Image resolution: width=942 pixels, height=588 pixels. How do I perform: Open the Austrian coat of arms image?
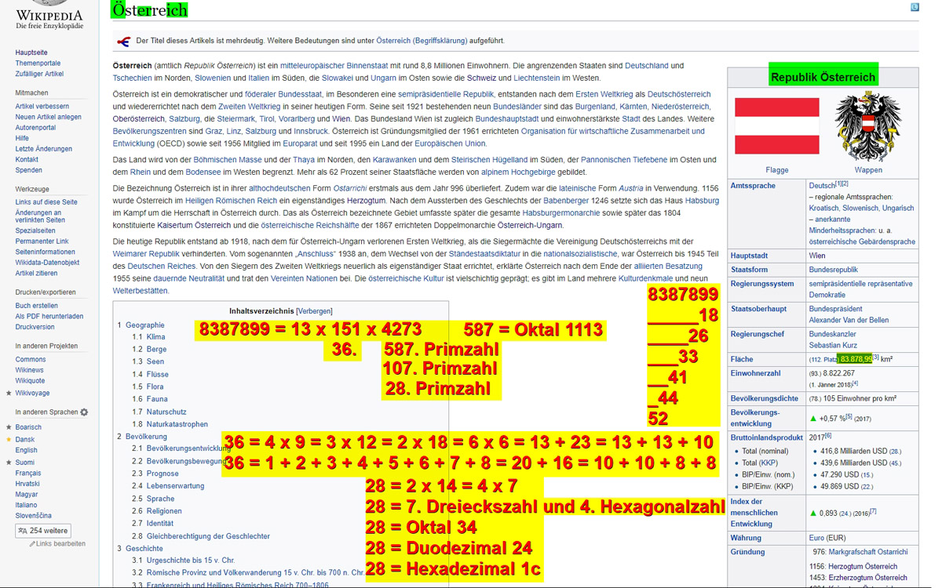tap(867, 127)
